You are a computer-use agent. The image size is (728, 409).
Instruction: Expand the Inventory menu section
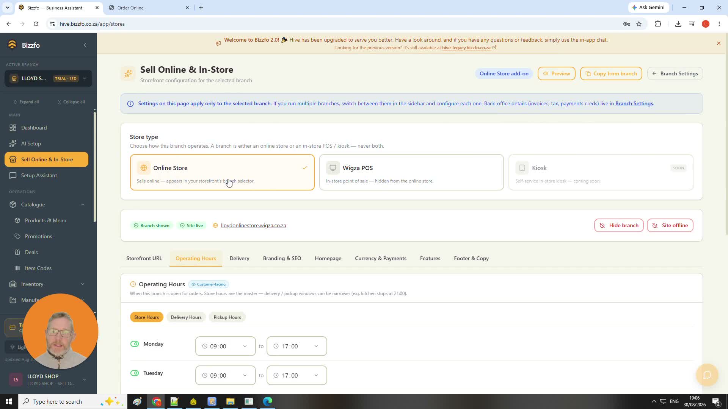pos(83,284)
